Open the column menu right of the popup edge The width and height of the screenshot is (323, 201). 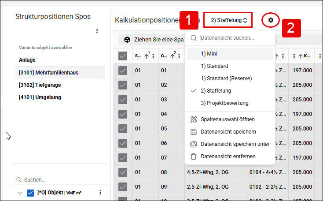coord(283,56)
